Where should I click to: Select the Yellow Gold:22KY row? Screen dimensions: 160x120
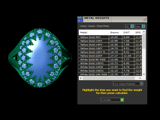click(x=110, y=56)
